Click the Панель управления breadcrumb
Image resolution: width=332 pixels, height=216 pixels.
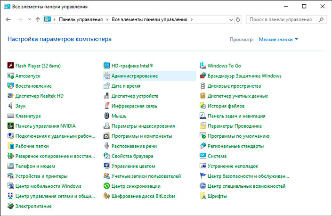coord(81,19)
